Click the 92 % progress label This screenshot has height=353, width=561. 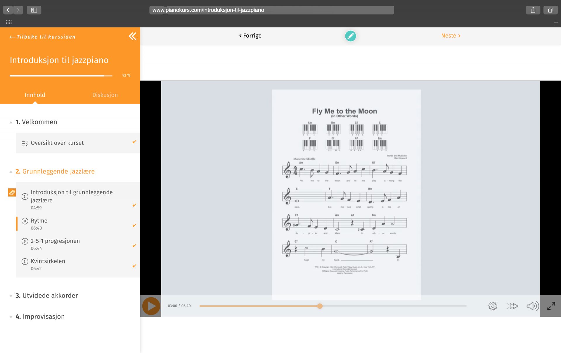pos(126,76)
